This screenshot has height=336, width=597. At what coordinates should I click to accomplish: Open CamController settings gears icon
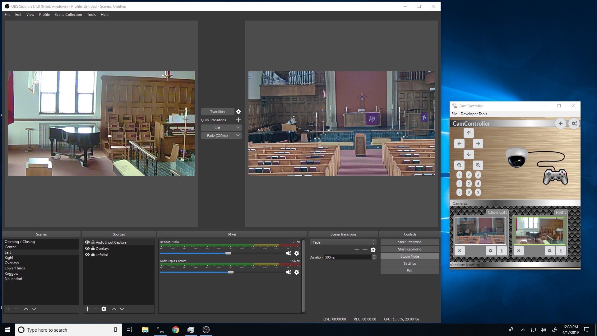[574, 124]
